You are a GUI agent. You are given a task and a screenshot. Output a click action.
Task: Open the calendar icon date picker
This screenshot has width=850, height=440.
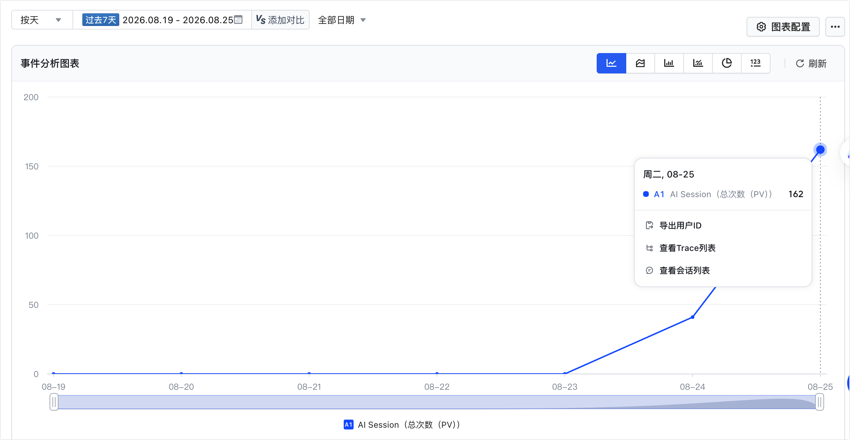(x=239, y=20)
